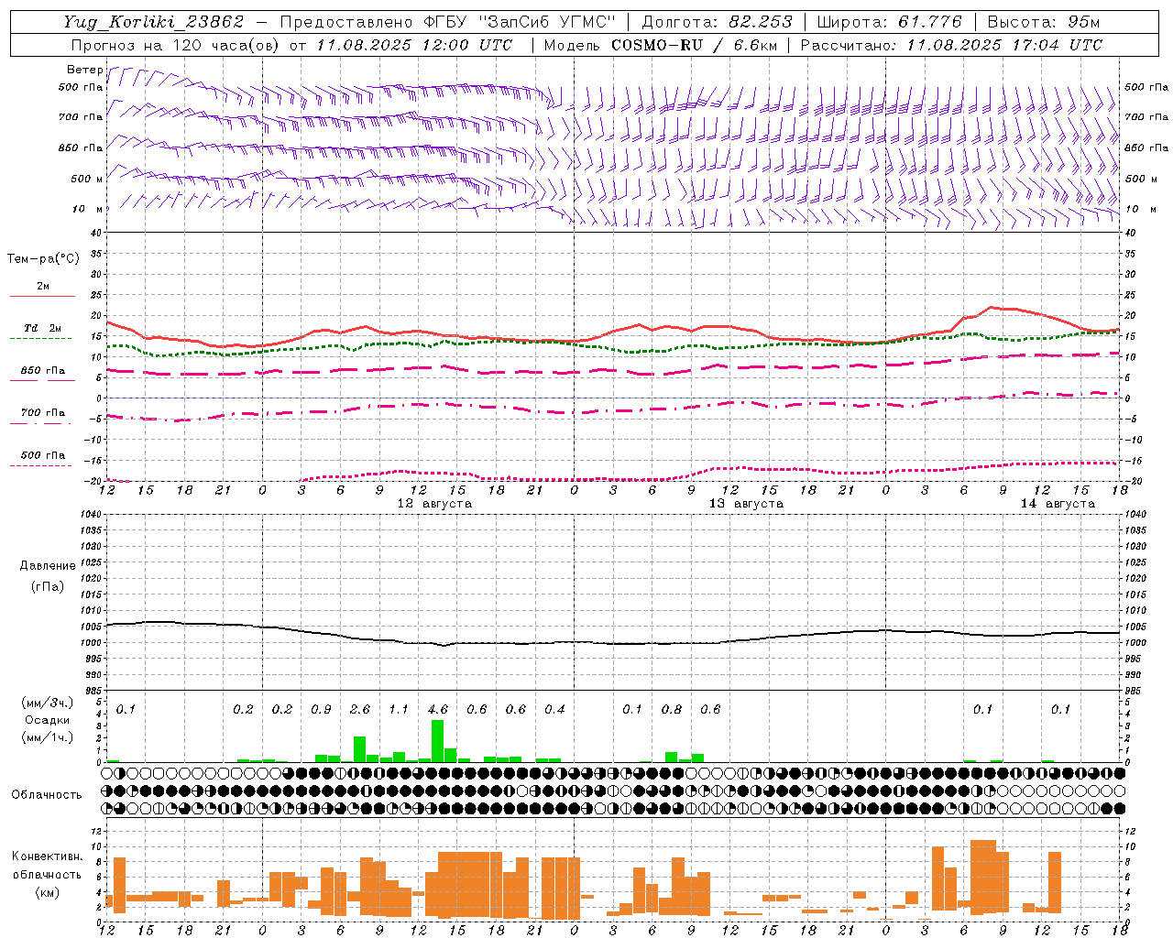Click the precipitation value 1.1

(x=399, y=710)
